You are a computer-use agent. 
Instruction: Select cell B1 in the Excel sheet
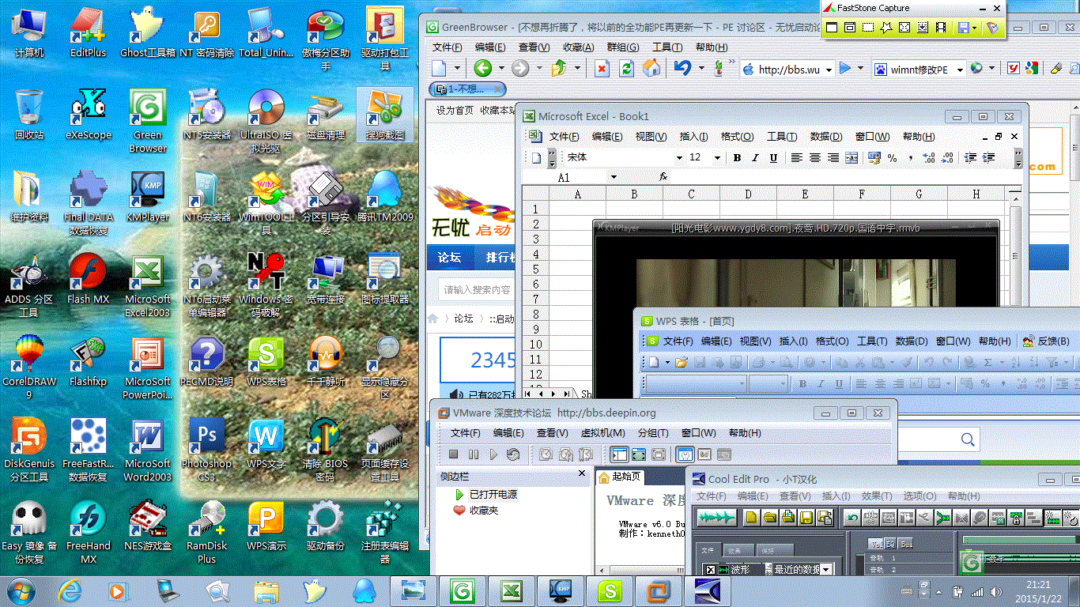[634, 209]
